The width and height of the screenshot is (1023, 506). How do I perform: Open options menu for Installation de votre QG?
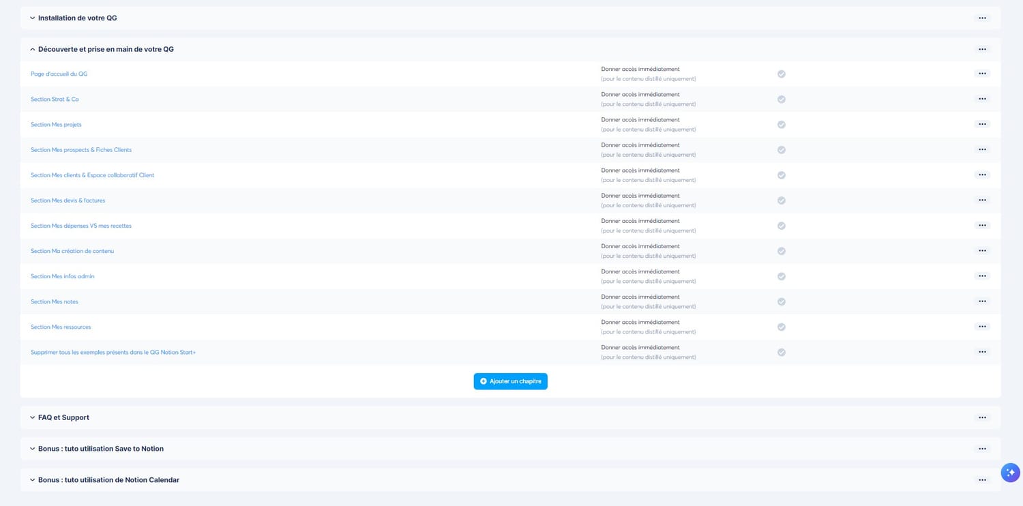pos(982,18)
